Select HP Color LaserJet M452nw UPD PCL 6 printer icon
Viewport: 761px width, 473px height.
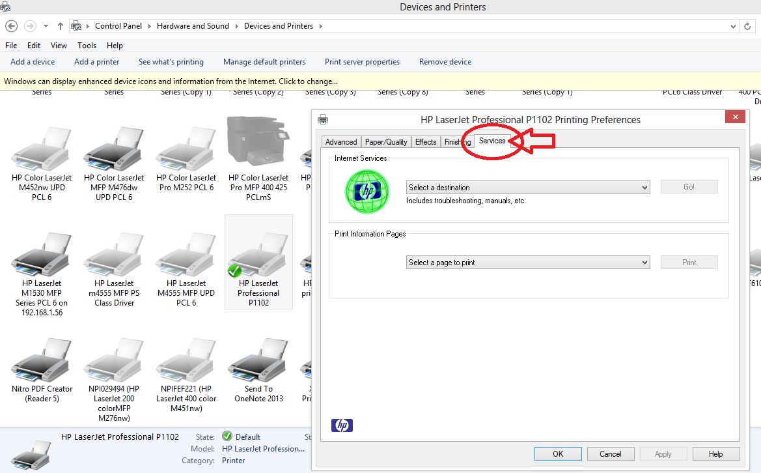tap(42, 150)
